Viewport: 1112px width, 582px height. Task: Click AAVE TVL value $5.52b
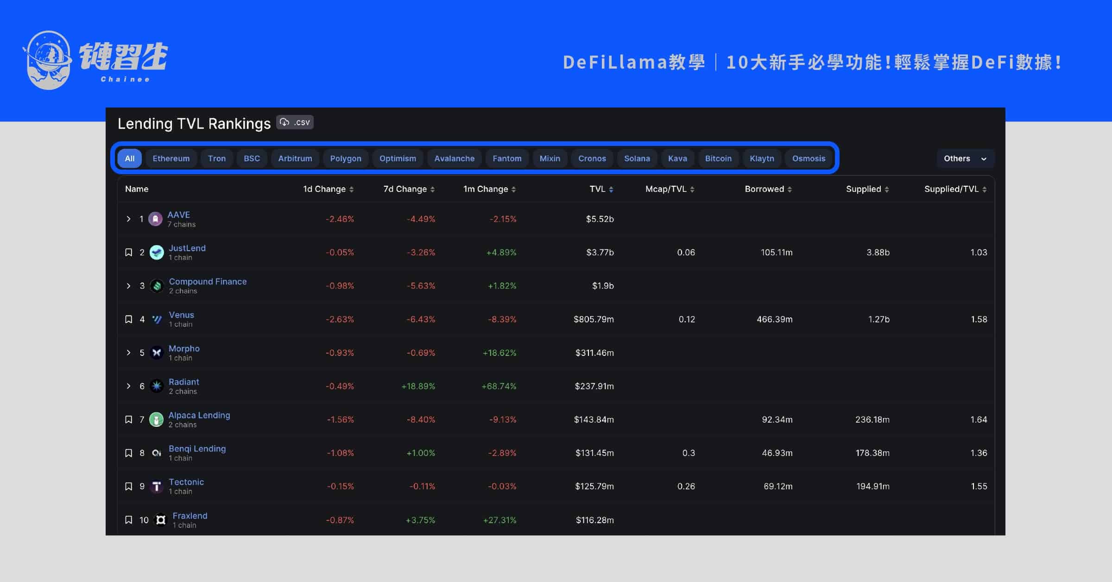[600, 219]
